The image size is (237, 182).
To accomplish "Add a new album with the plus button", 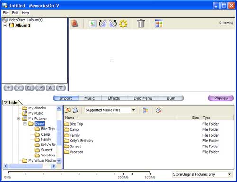I will click(9, 88).
